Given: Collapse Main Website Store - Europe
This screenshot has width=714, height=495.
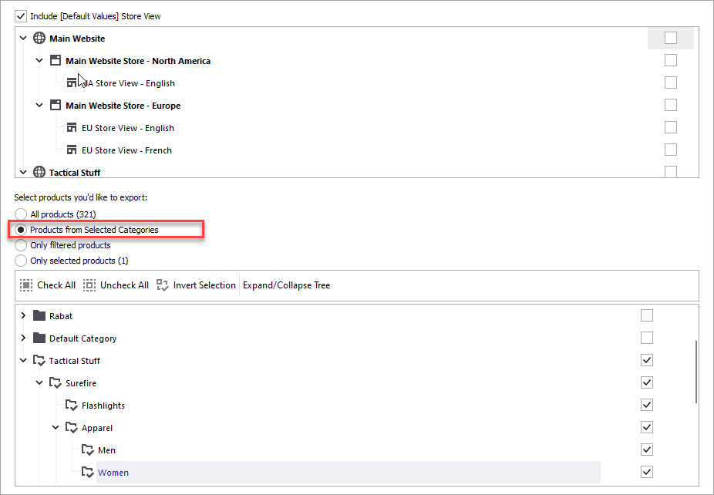Looking at the screenshot, I should click(x=39, y=105).
